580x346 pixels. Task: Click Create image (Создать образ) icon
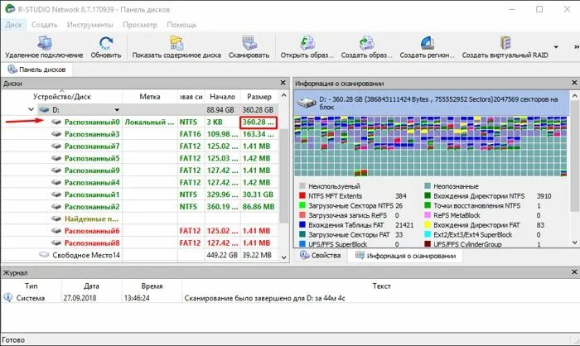point(366,43)
